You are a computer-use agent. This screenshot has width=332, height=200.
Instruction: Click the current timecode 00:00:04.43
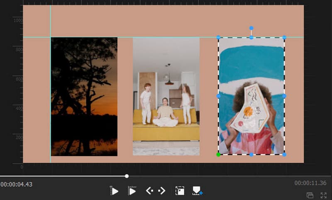point(17,184)
